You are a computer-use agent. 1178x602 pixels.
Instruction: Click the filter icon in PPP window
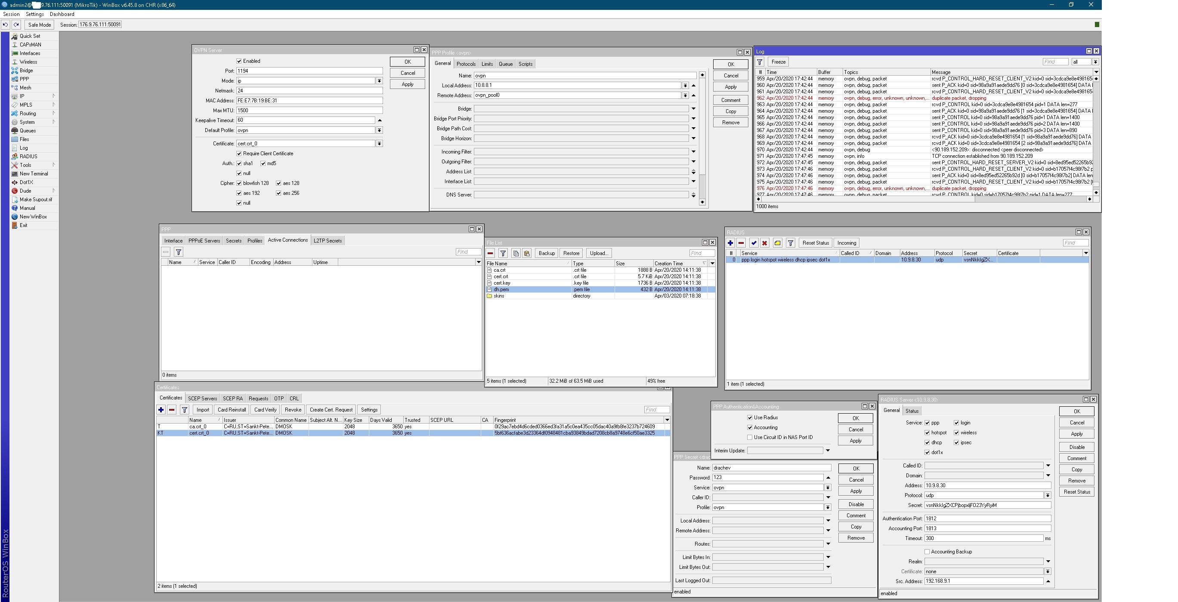[x=179, y=252]
